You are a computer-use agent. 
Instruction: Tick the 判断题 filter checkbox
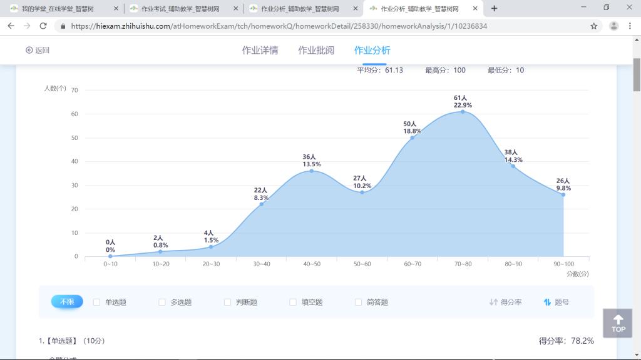[x=228, y=302]
